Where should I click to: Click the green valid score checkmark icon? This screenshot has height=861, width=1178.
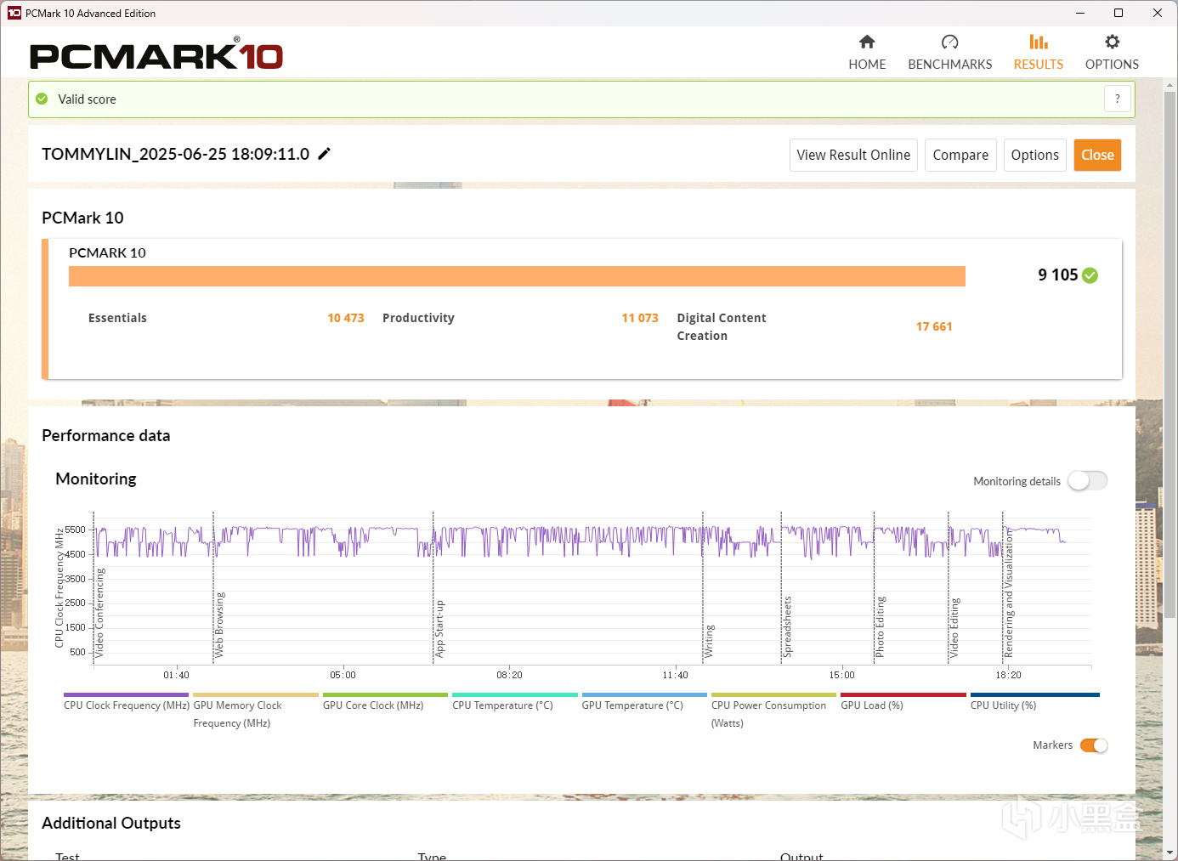42,99
